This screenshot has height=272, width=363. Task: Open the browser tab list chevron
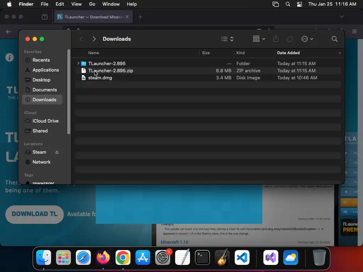341,17
